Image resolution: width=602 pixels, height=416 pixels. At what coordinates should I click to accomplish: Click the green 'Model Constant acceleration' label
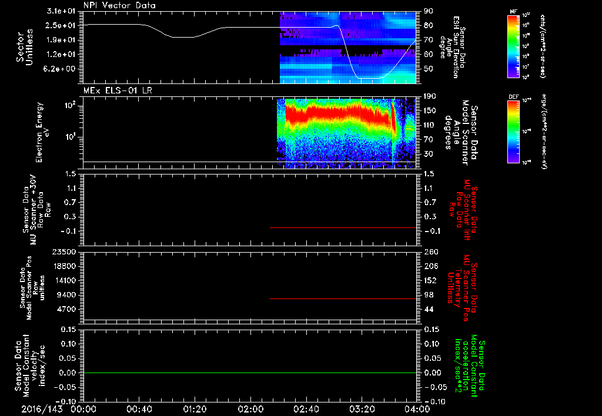[x=470, y=366]
